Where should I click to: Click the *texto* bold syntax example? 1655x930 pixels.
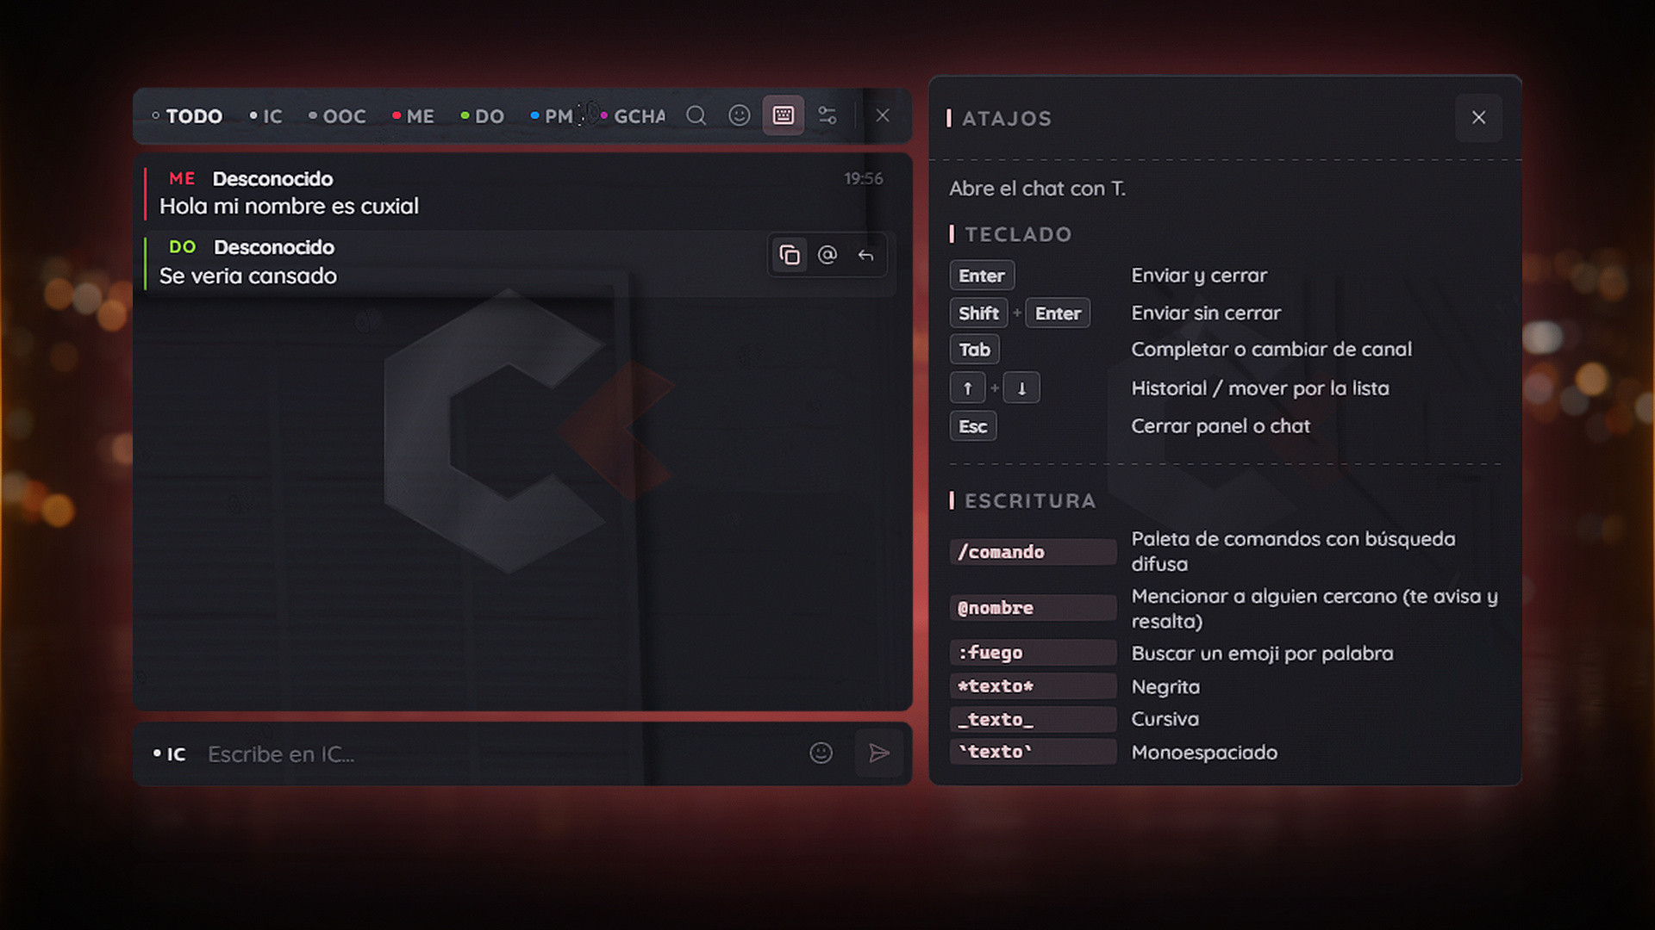1033,686
